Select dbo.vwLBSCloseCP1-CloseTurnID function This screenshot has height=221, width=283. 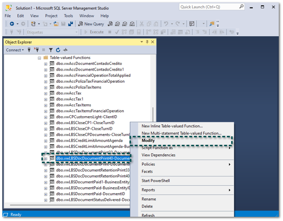pyautogui.click(x=85, y=123)
